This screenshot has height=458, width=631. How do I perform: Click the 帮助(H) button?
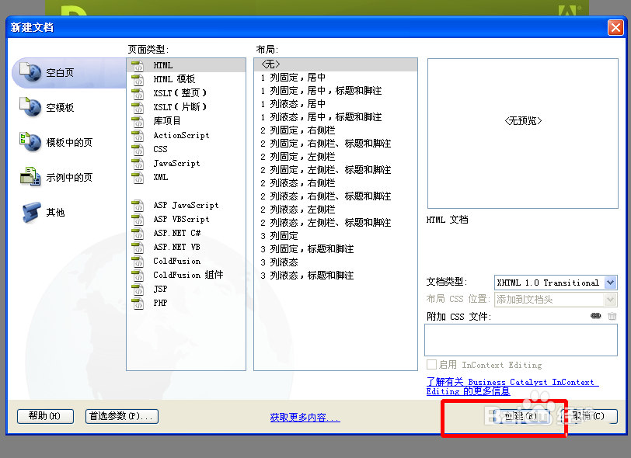pos(45,416)
